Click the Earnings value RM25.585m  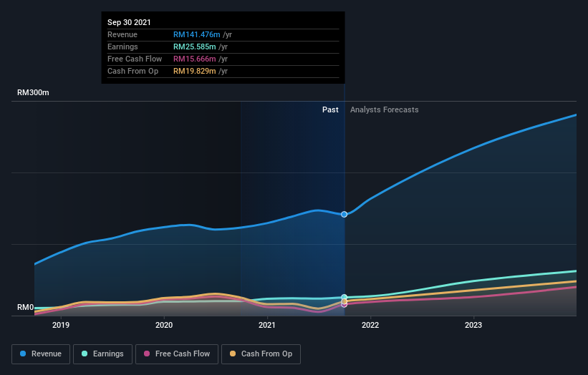pyautogui.click(x=194, y=47)
